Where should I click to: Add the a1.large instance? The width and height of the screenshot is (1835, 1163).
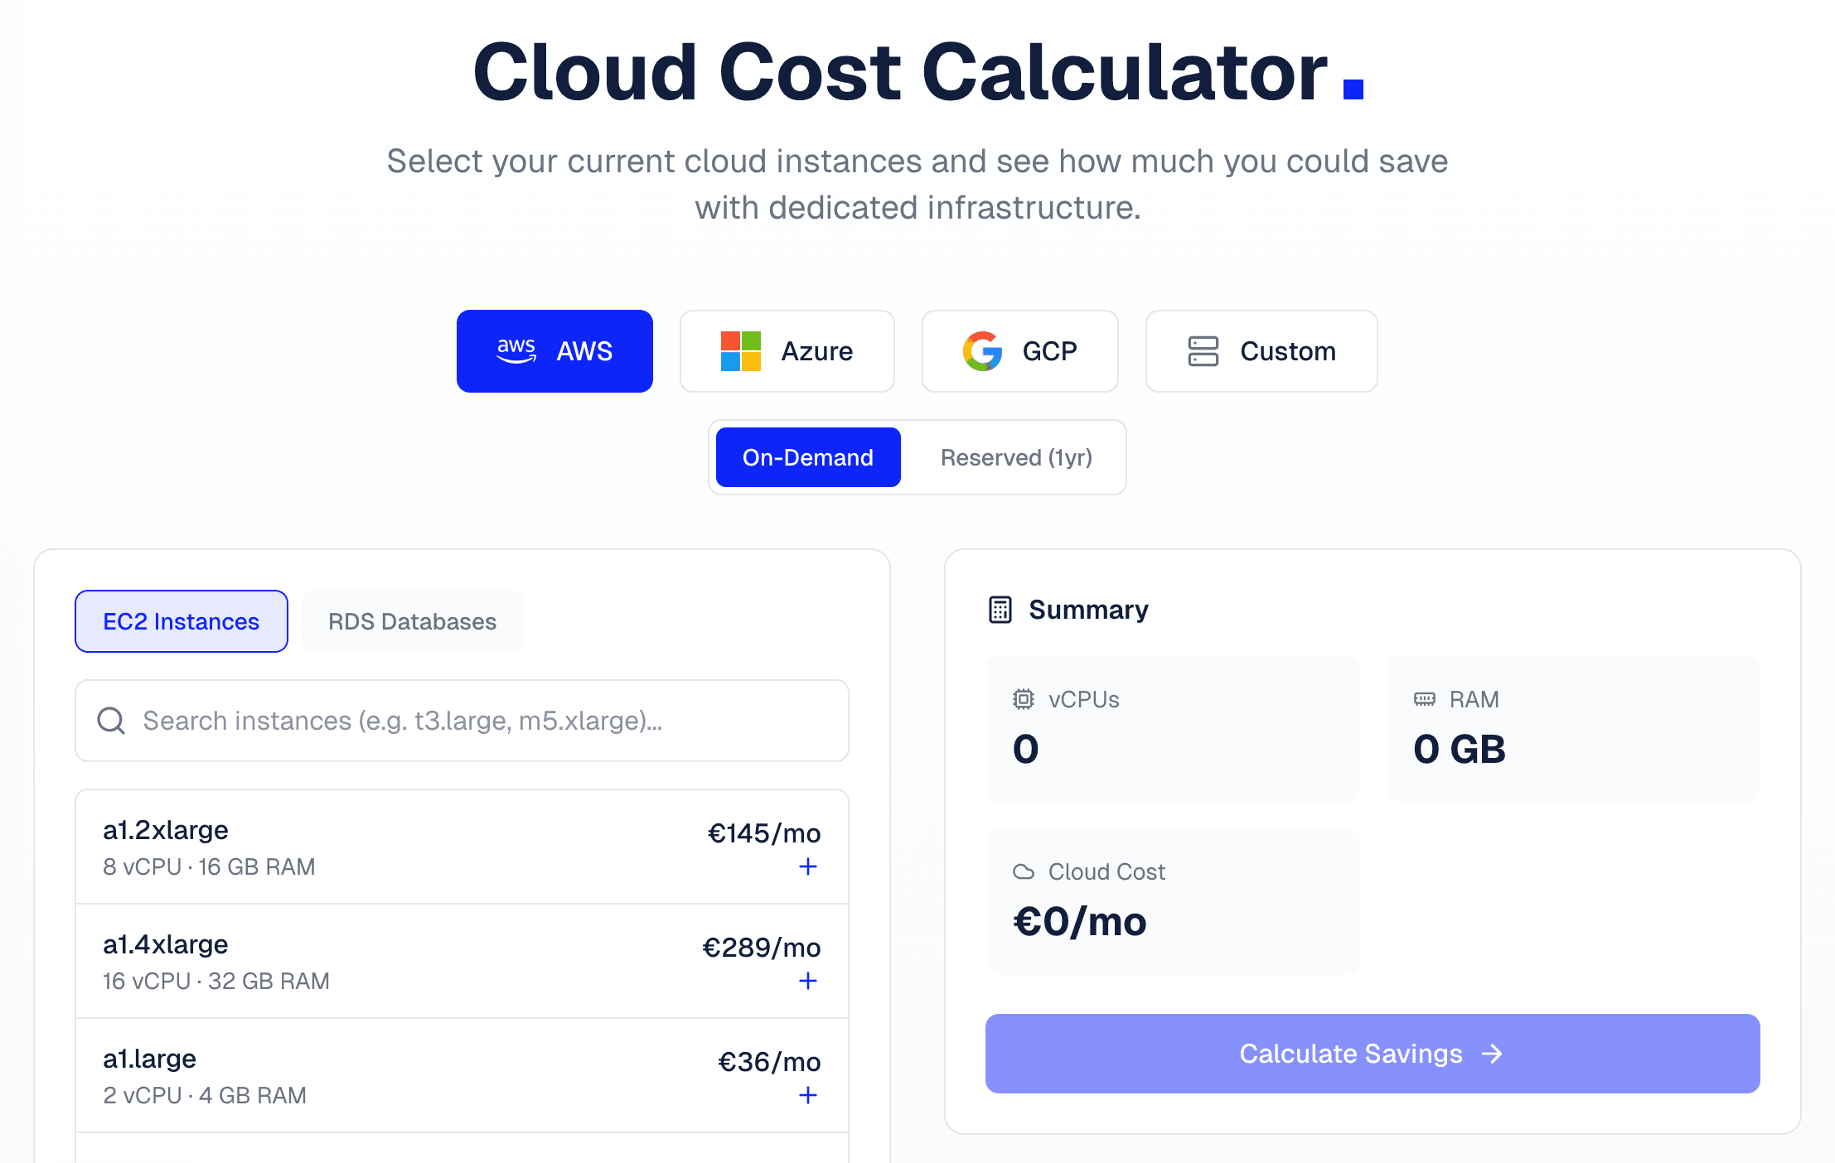click(807, 1095)
